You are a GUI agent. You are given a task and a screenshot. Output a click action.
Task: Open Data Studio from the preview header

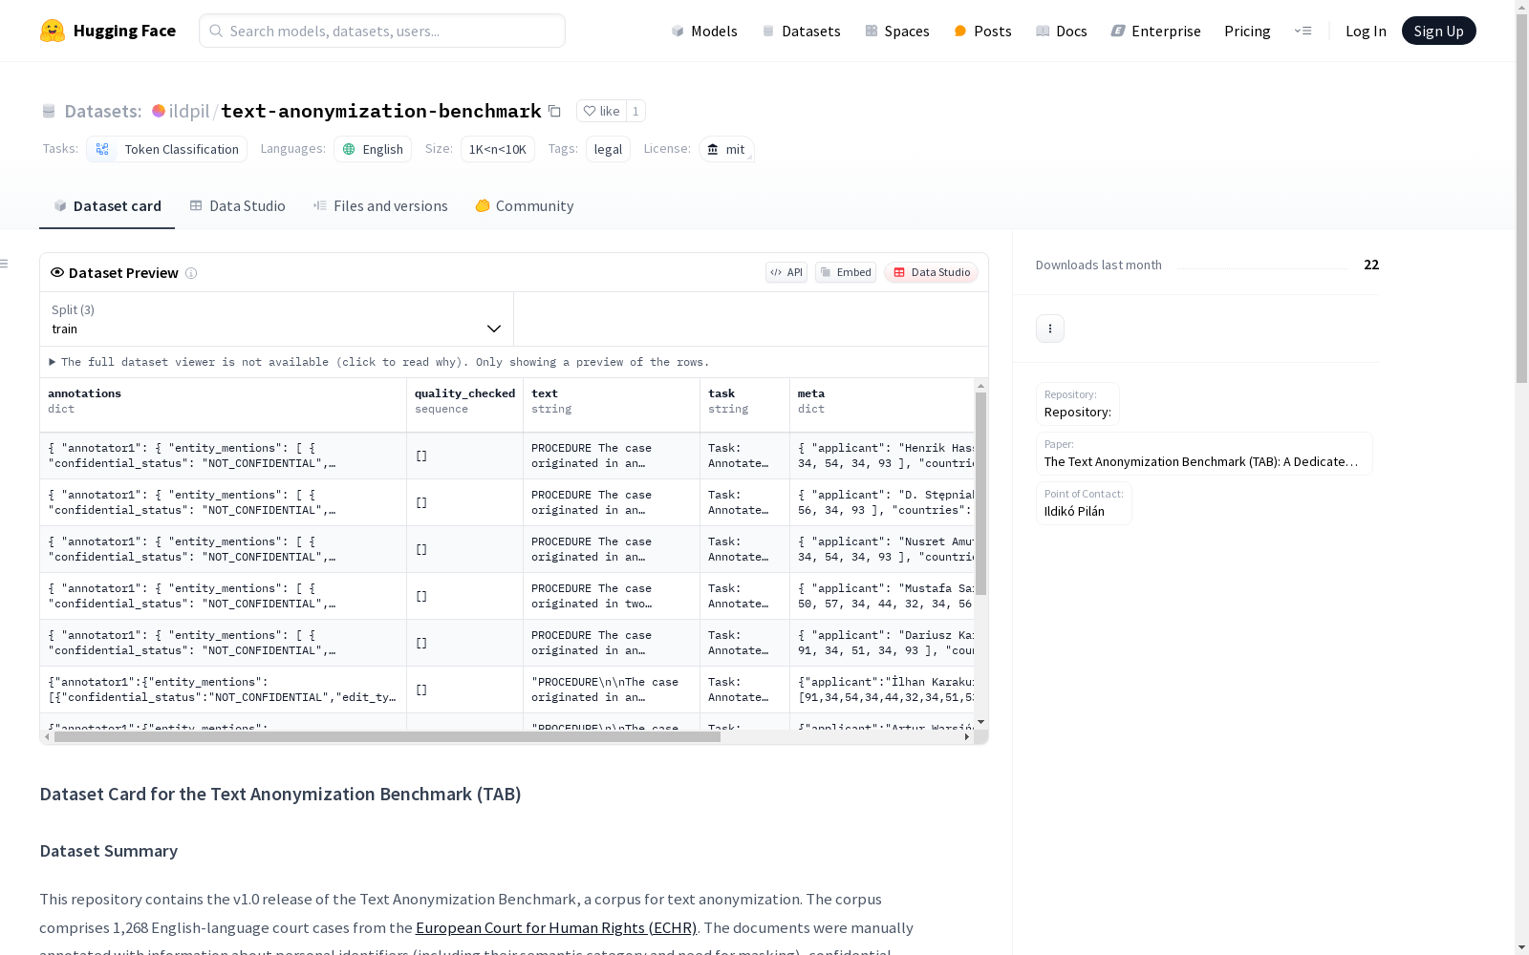[x=932, y=272]
